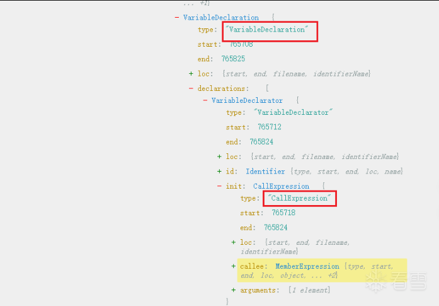Click the declarations key
The width and height of the screenshot is (439, 306).
tap(223, 88)
